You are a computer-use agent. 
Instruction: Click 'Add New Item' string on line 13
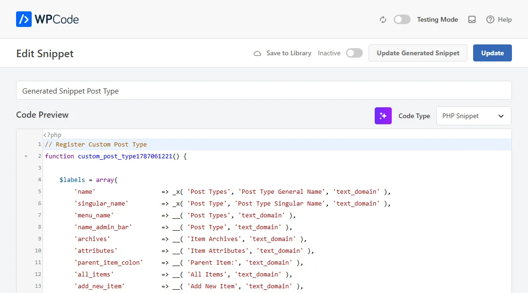(x=212, y=286)
